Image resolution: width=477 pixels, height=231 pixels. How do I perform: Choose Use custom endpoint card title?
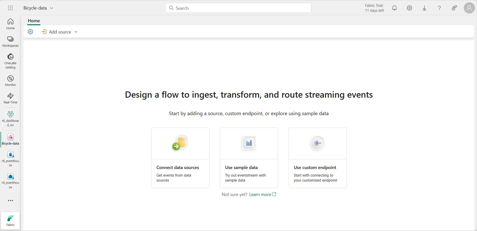[x=315, y=167]
